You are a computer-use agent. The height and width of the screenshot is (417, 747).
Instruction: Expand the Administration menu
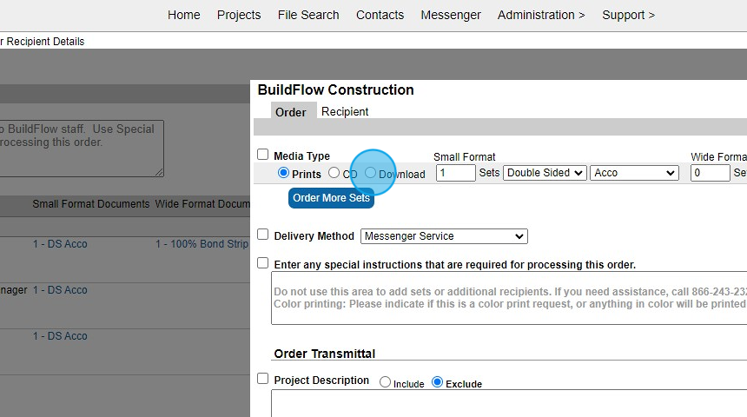pyautogui.click(x=541, y=15)
